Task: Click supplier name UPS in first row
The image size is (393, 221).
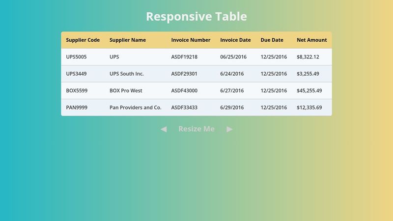Action: click(114, 57)
